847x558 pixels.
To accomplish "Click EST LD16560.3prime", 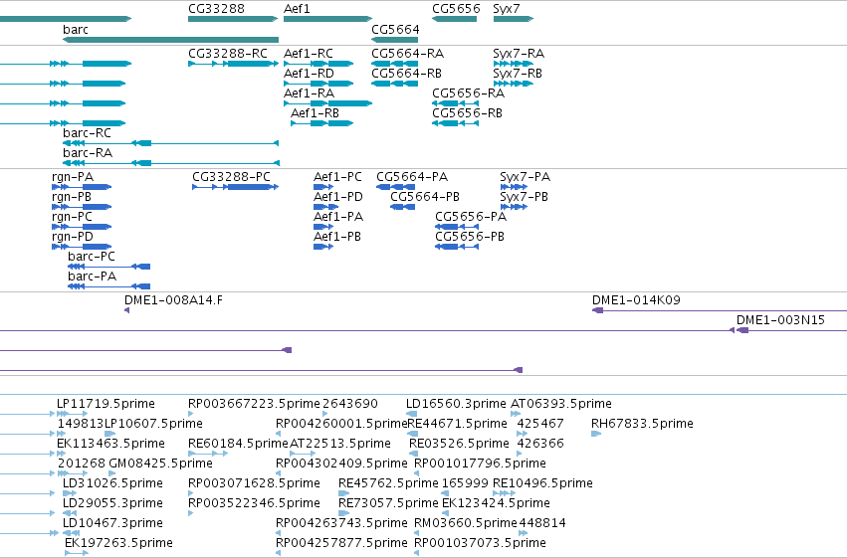I will [412, 414].
